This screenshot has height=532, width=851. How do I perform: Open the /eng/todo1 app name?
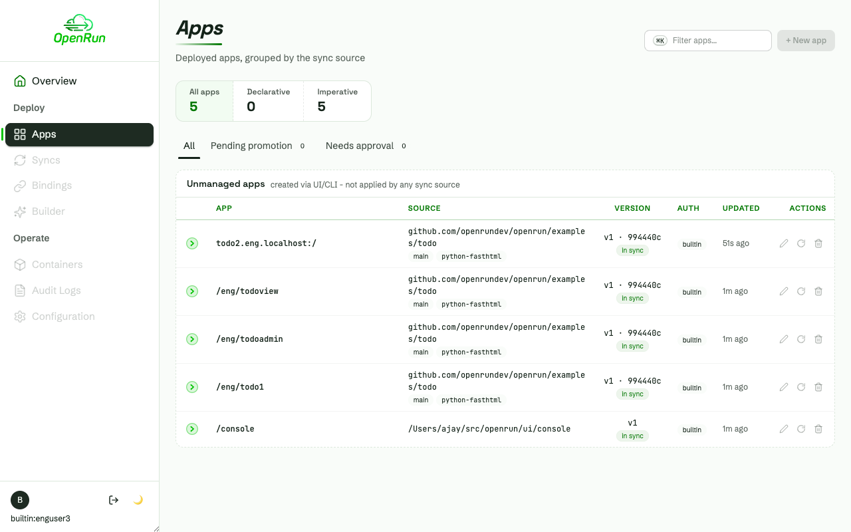point(240,387)
